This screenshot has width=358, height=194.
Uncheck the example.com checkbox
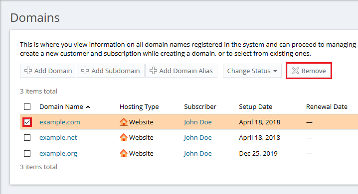point(27,122)
